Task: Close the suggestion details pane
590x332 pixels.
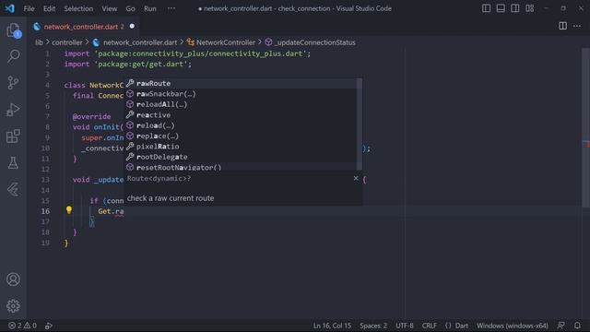Action: coord(356,178)
